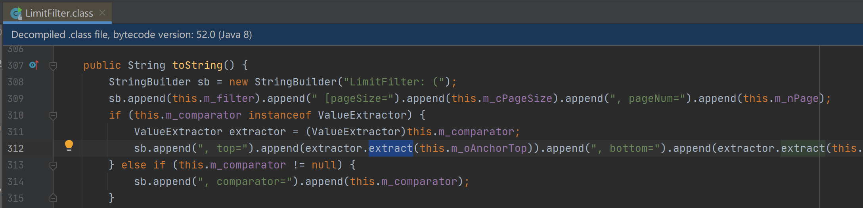The height and width of the screenshot is (208, 863).
Task: Click line number 307 in gutter
Action: (15, 65)
